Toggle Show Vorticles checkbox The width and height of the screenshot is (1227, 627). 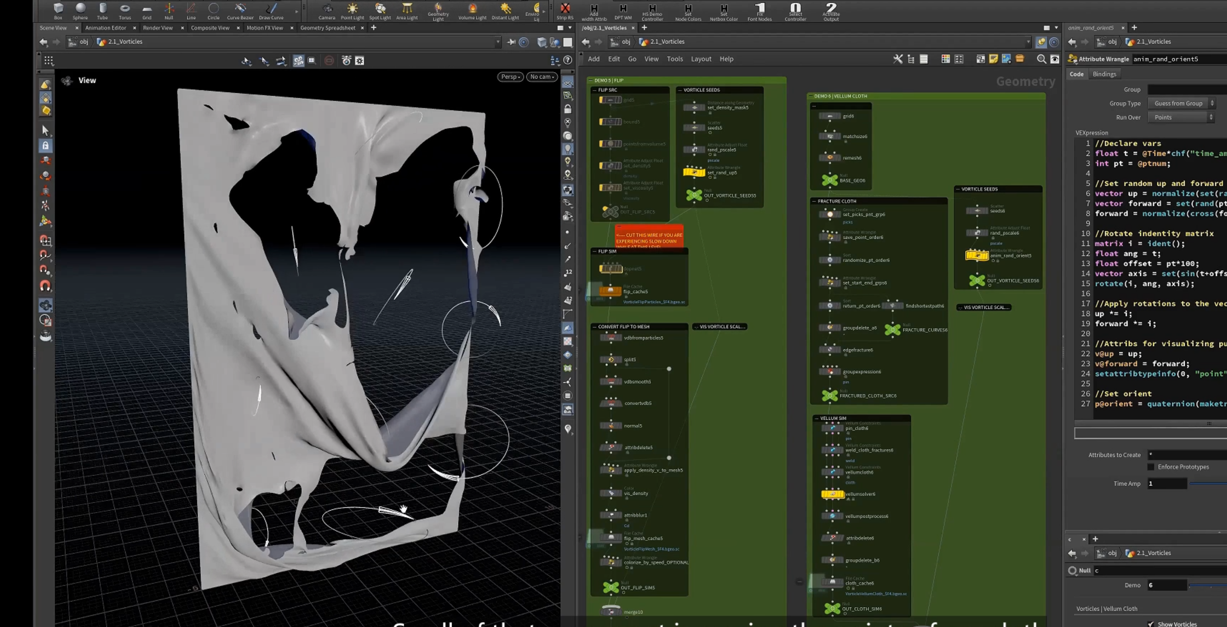point(1151,624)
